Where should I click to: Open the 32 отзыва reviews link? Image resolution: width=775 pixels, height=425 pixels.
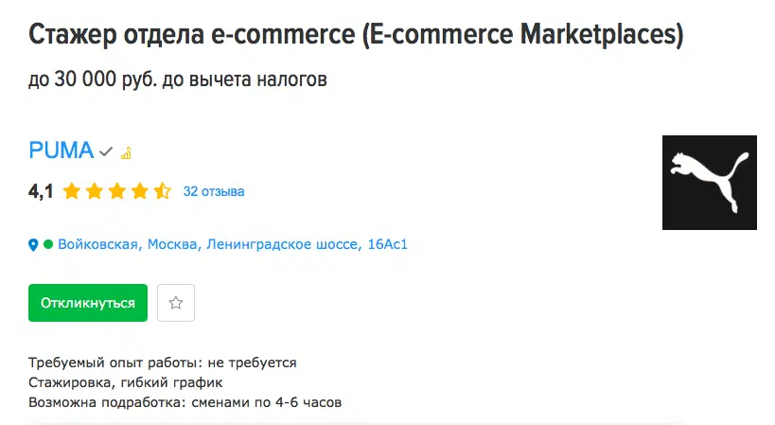[x=214, y=191]
